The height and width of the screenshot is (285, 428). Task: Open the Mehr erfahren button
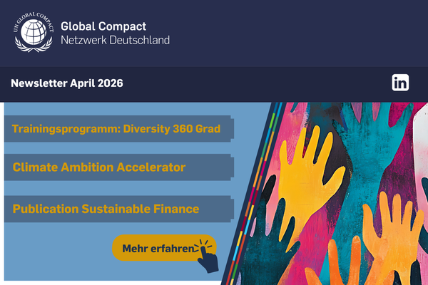click(164, 248)
